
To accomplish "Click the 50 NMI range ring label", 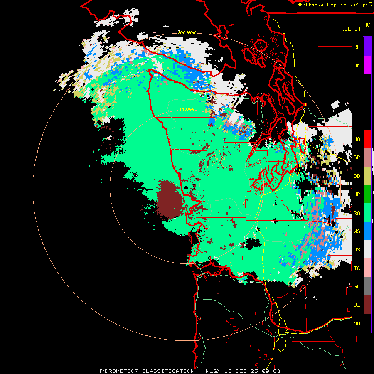I will click(187, 110).
